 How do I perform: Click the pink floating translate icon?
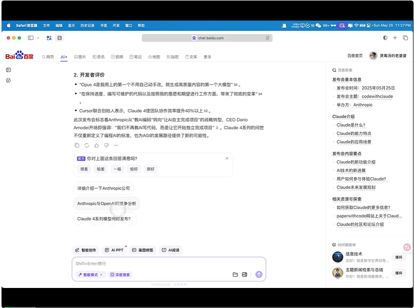(x=407, y=247)
